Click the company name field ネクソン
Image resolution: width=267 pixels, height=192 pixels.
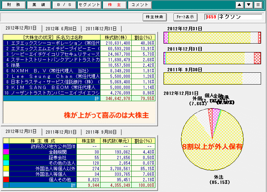tap(240, 17)
